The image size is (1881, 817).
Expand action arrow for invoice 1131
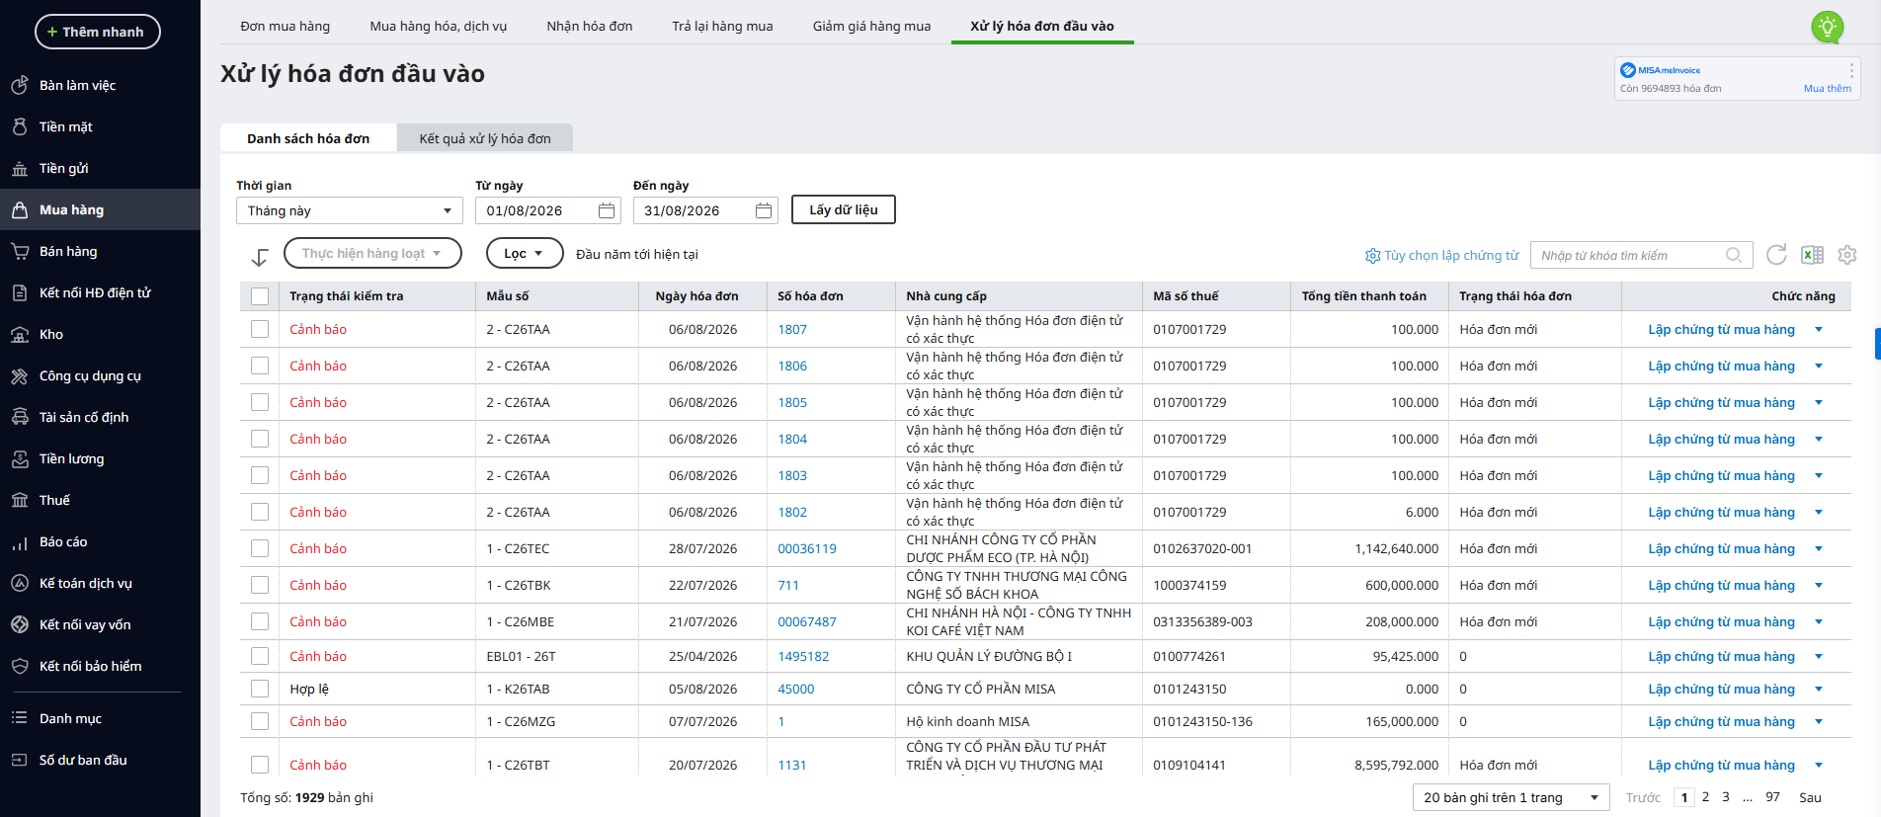(x=1819, y=765)
